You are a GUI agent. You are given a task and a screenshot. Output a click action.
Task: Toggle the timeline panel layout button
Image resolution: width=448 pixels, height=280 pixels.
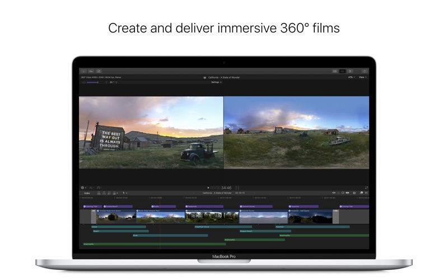coord(342,71)
